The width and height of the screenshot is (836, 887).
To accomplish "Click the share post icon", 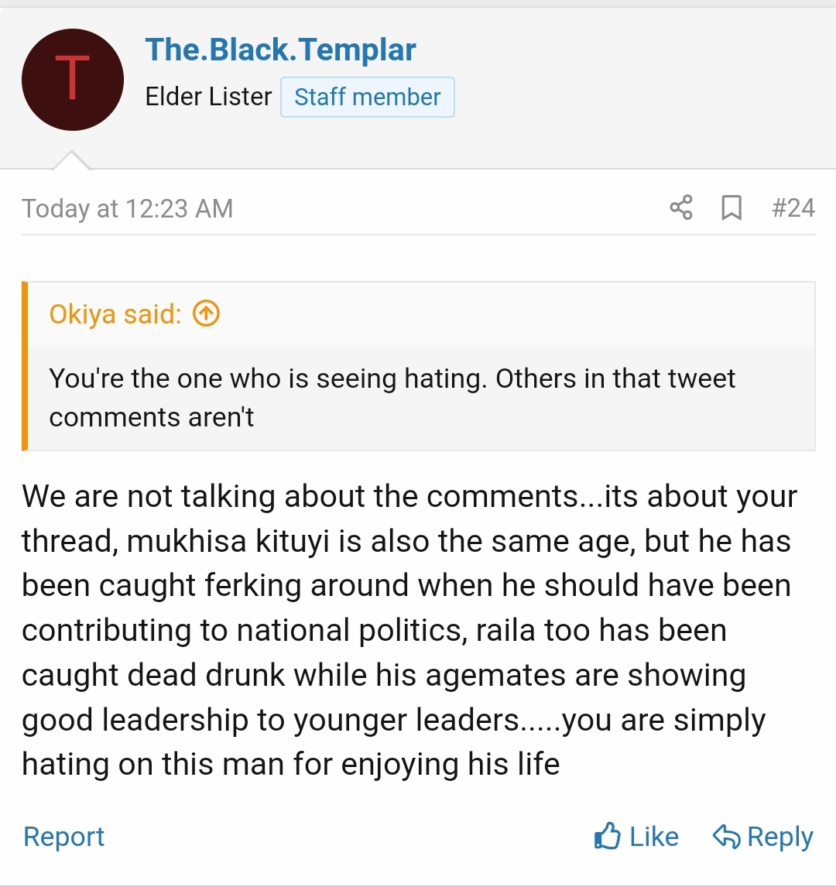I will point(681,207).
